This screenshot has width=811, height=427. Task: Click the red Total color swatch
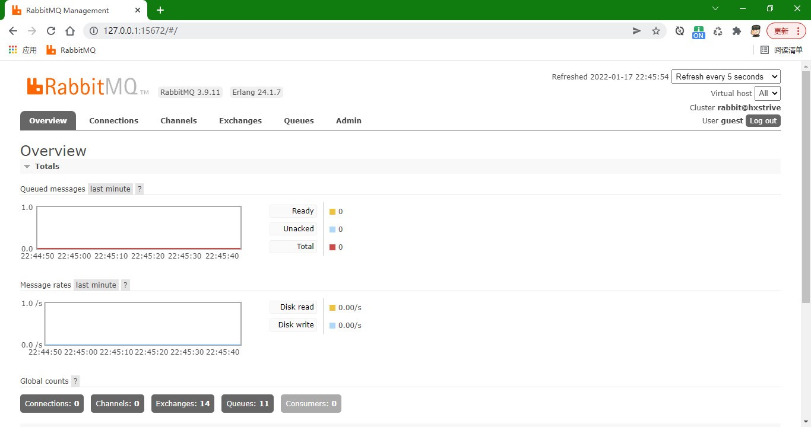point(332,247)
